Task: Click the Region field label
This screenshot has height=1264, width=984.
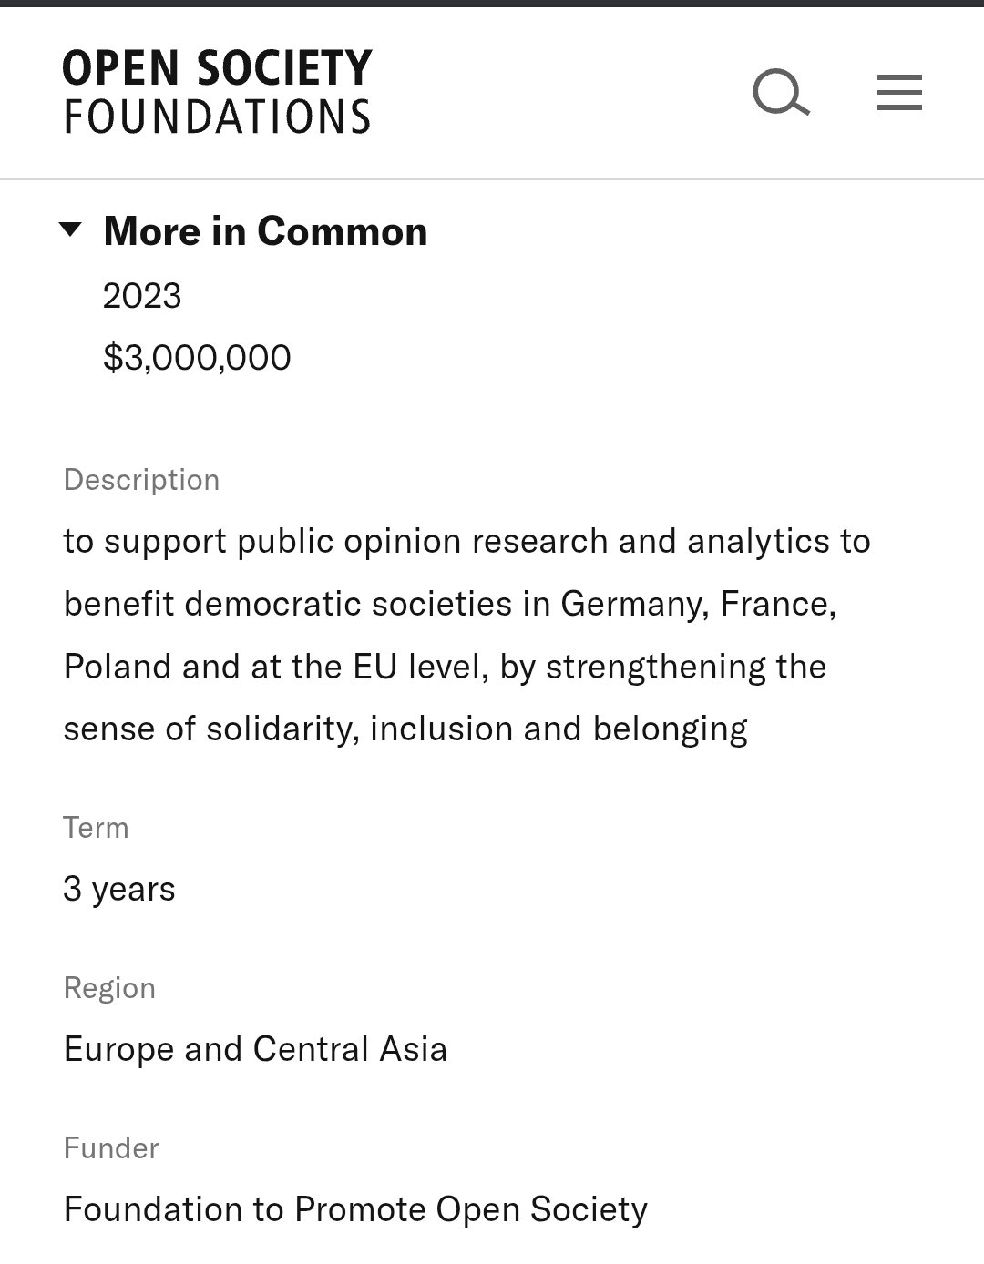Action: (x=109, y=988)
